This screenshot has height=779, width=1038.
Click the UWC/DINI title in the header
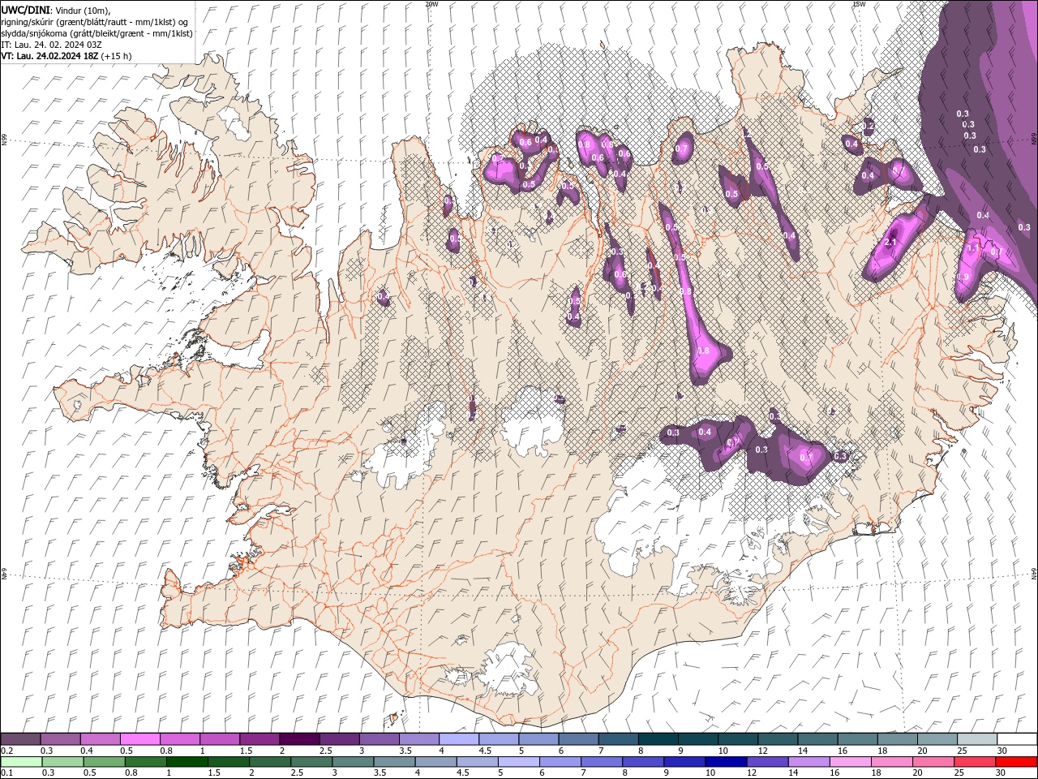27,9
